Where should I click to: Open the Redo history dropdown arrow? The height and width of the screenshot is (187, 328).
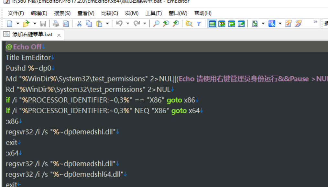pyautogui.click(x=145, y=24)
